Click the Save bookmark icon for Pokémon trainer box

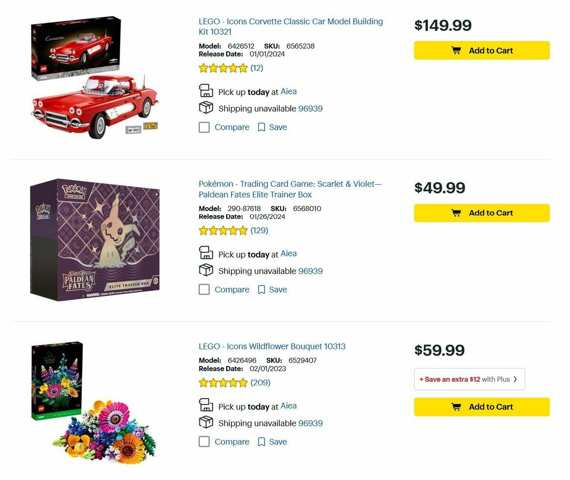tap(261, 289)
